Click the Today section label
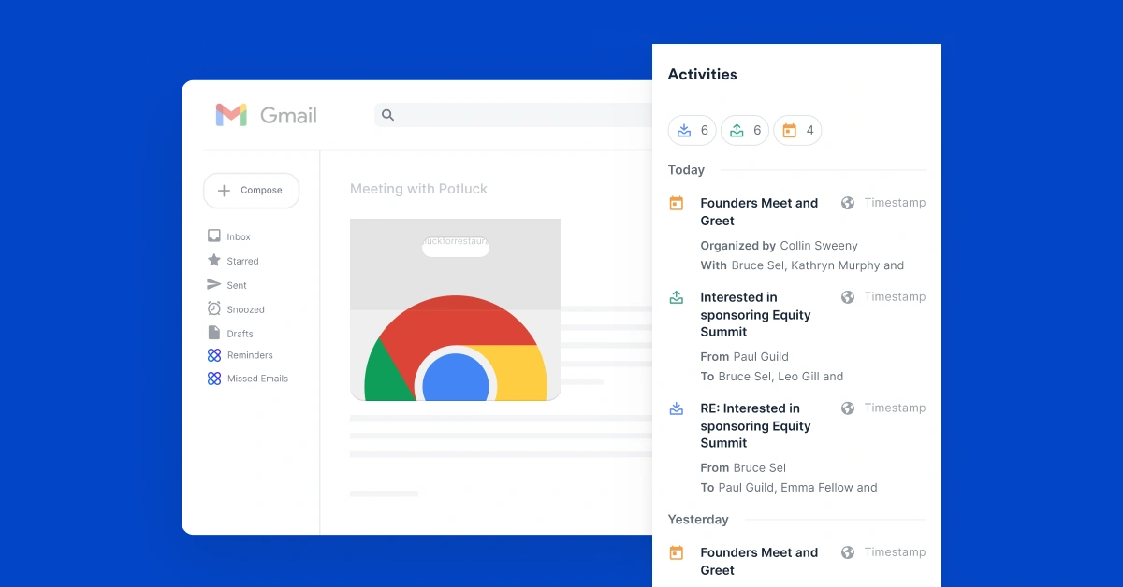 coord(686,170)
